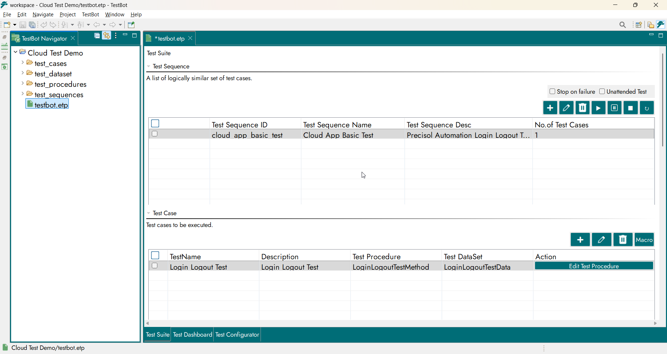Toggle the Unattended Test checkbox
The height and width of the screenshot is (354, 667).
pos(602,92)
